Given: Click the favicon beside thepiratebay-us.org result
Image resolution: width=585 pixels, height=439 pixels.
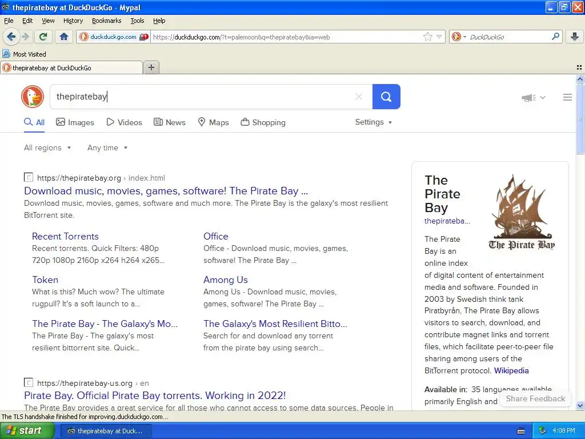Looking at the screenshot, I should (29, 382).
